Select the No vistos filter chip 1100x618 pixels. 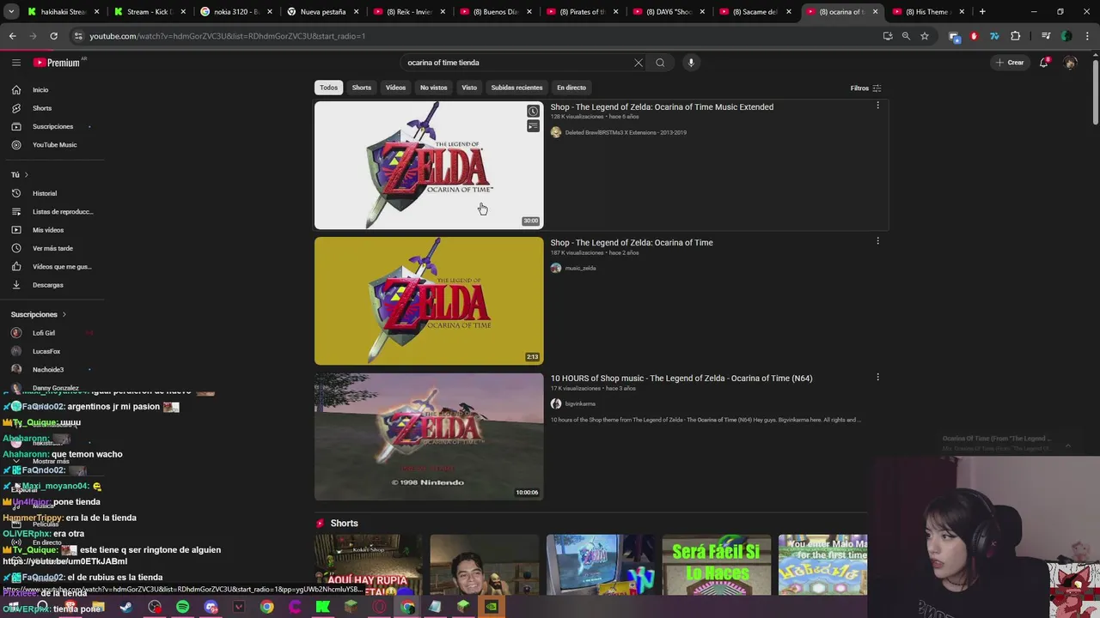coord(433,88)
